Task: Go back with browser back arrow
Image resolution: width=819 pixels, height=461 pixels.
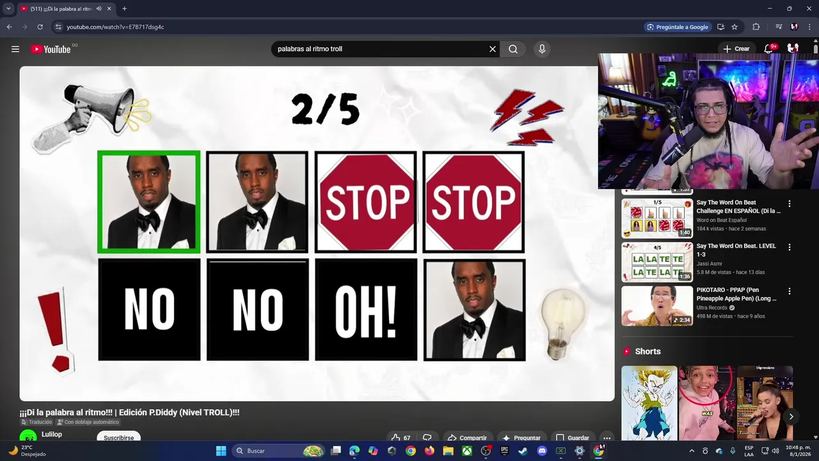Action: [x=9, y=27]
